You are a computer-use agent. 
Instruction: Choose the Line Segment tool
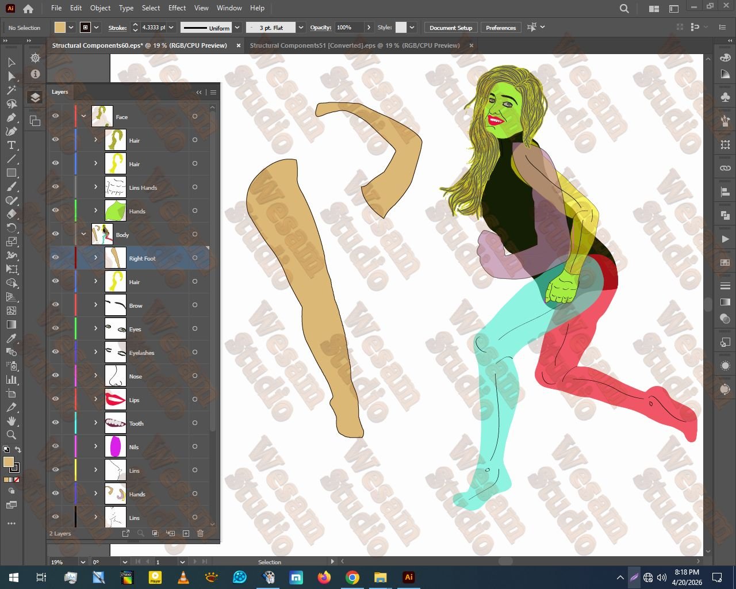(11, 159)
